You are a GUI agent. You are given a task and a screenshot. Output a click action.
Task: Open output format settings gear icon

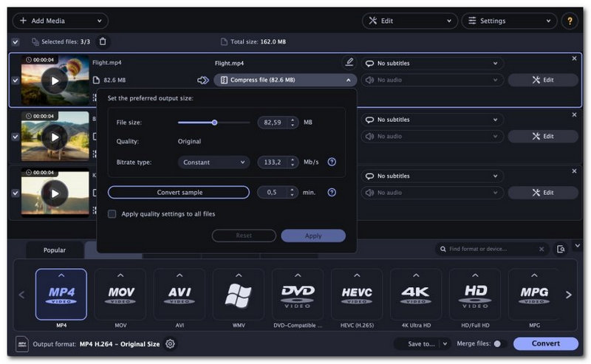click(x=170, y=343)
